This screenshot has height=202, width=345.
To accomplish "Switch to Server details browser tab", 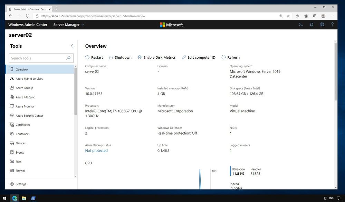I will pyautogui.click(x=29, y=9).
